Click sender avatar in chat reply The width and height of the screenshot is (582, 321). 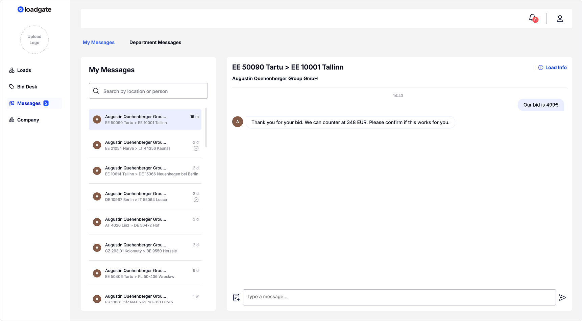(x=238, y=122)
